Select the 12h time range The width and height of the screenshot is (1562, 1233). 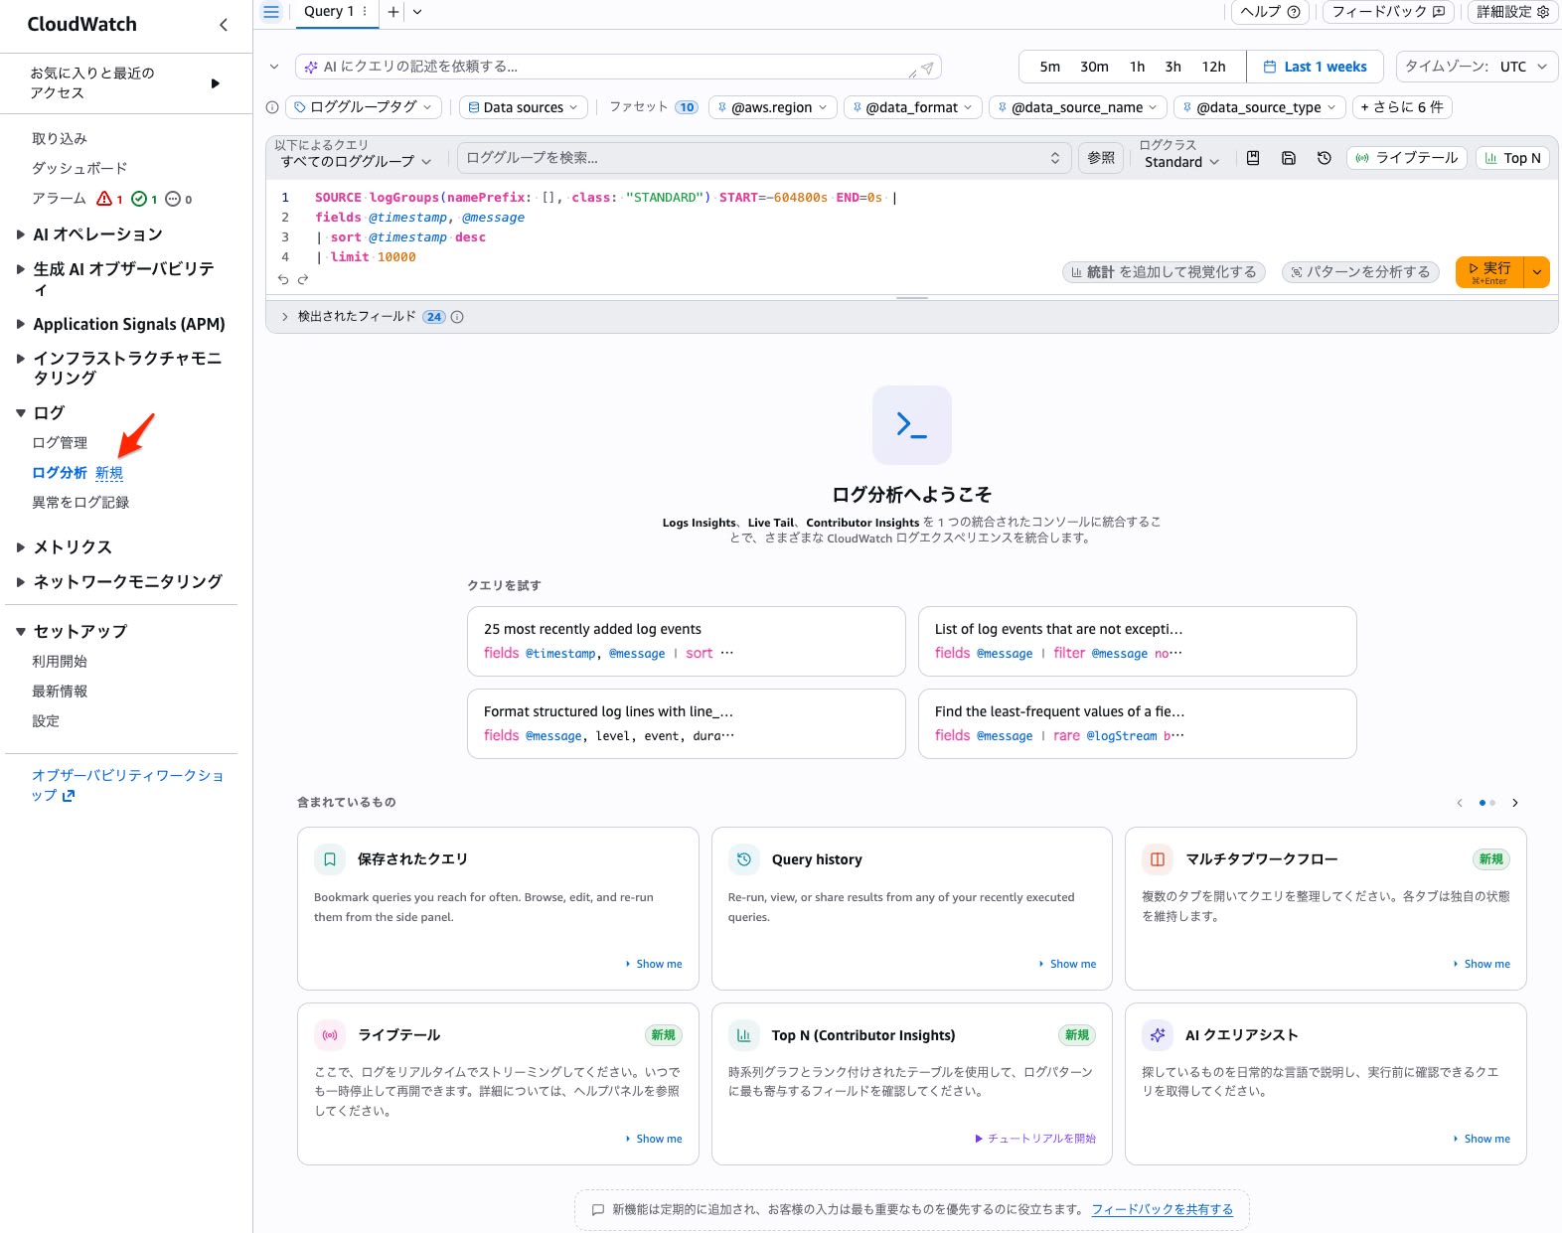(1213, 67)
